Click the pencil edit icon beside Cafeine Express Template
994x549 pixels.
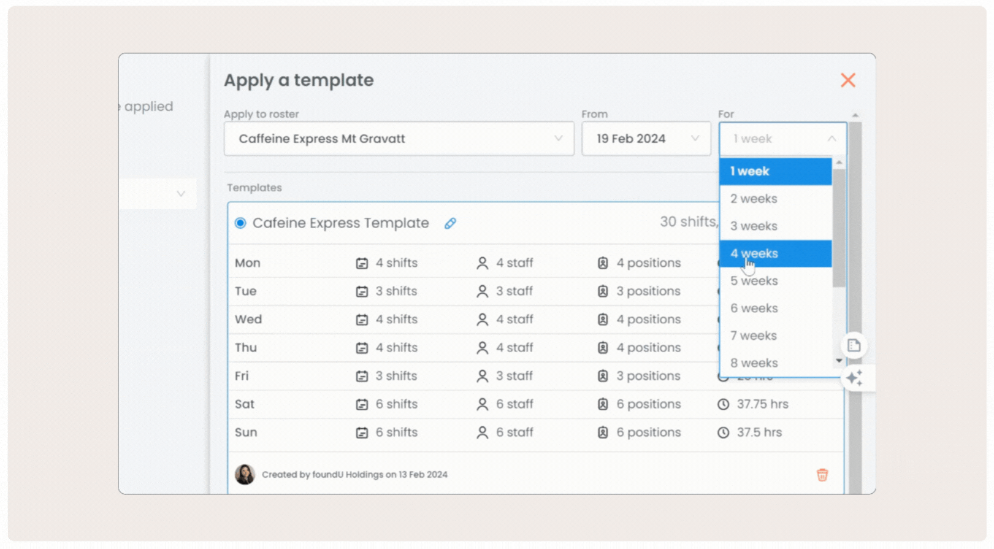click(x=450, y=223)
